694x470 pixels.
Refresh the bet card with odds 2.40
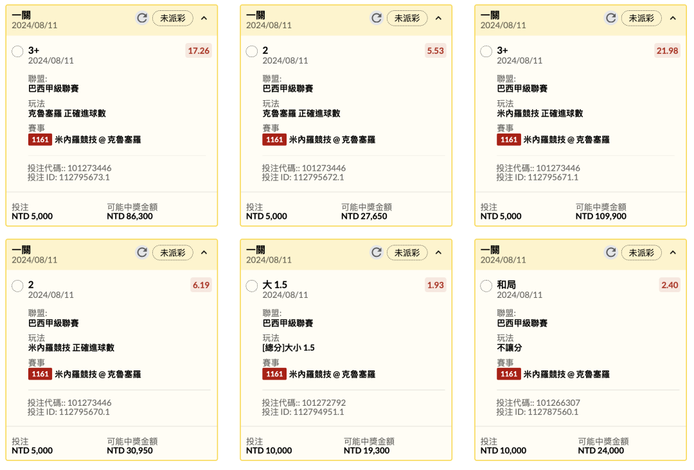(611, 252)
